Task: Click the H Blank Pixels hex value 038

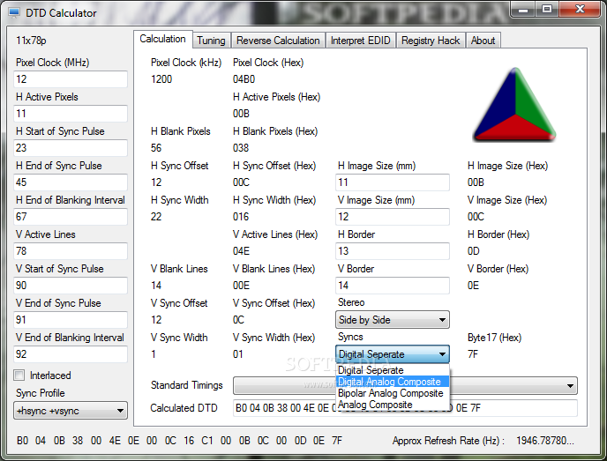Action: click(241, 148)
